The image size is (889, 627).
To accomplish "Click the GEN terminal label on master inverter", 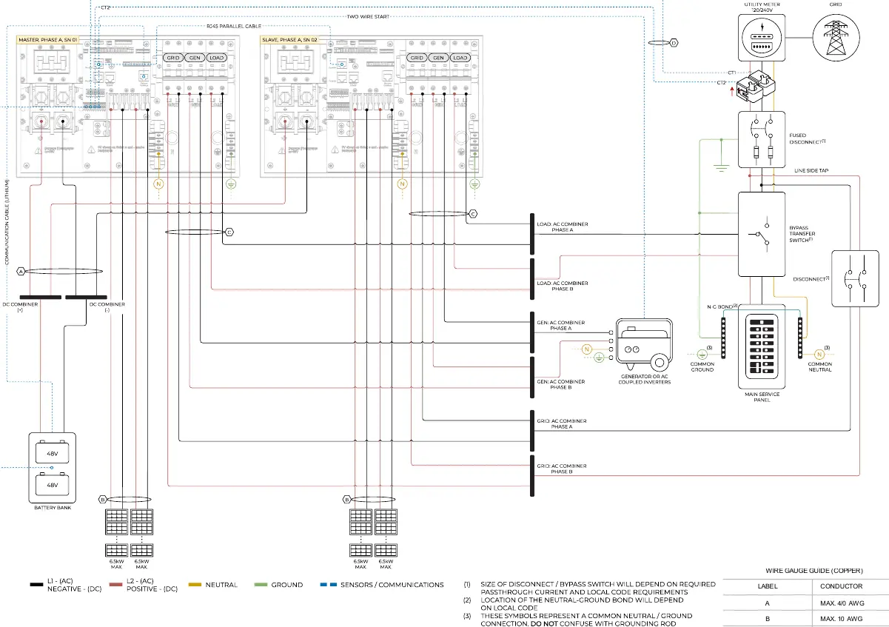I will tap(195, 58).
